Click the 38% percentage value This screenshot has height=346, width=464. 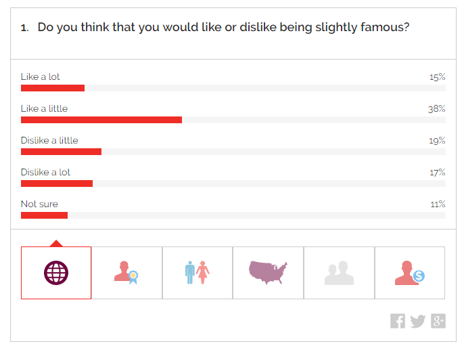437,108
